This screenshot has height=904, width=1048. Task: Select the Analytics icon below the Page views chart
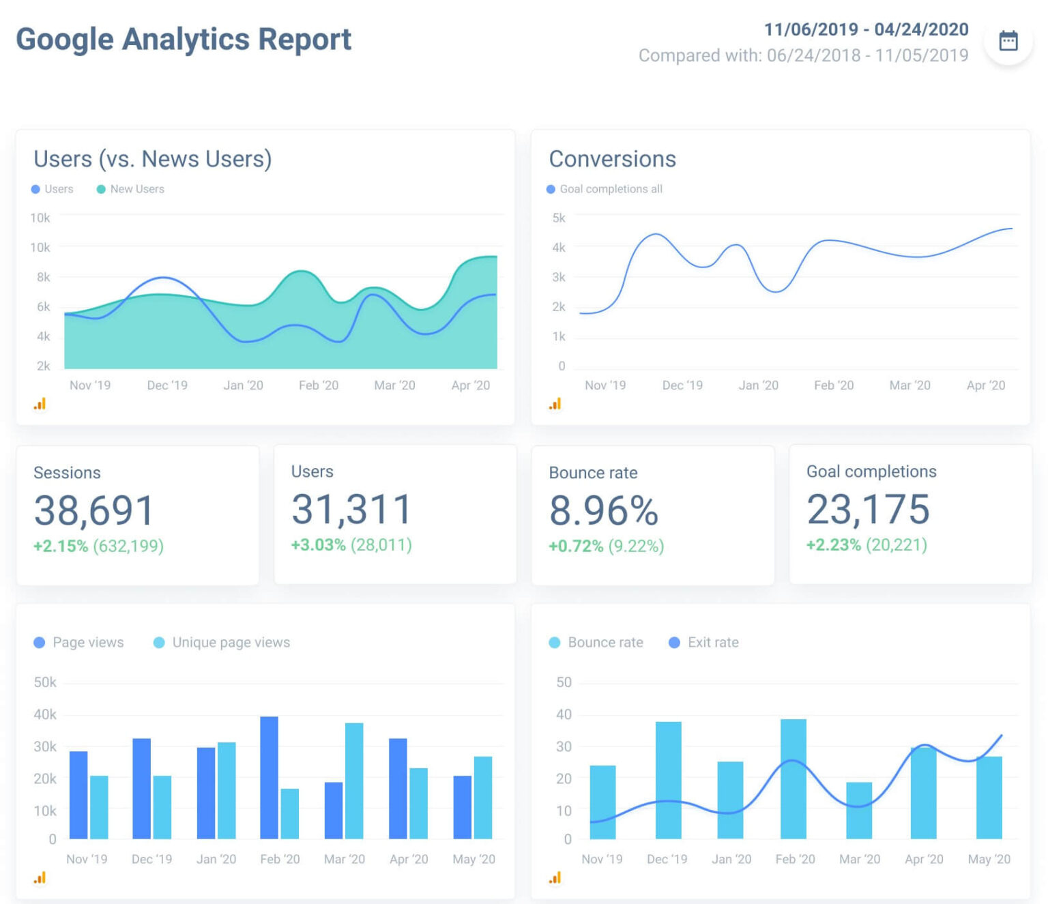[40, 877]
